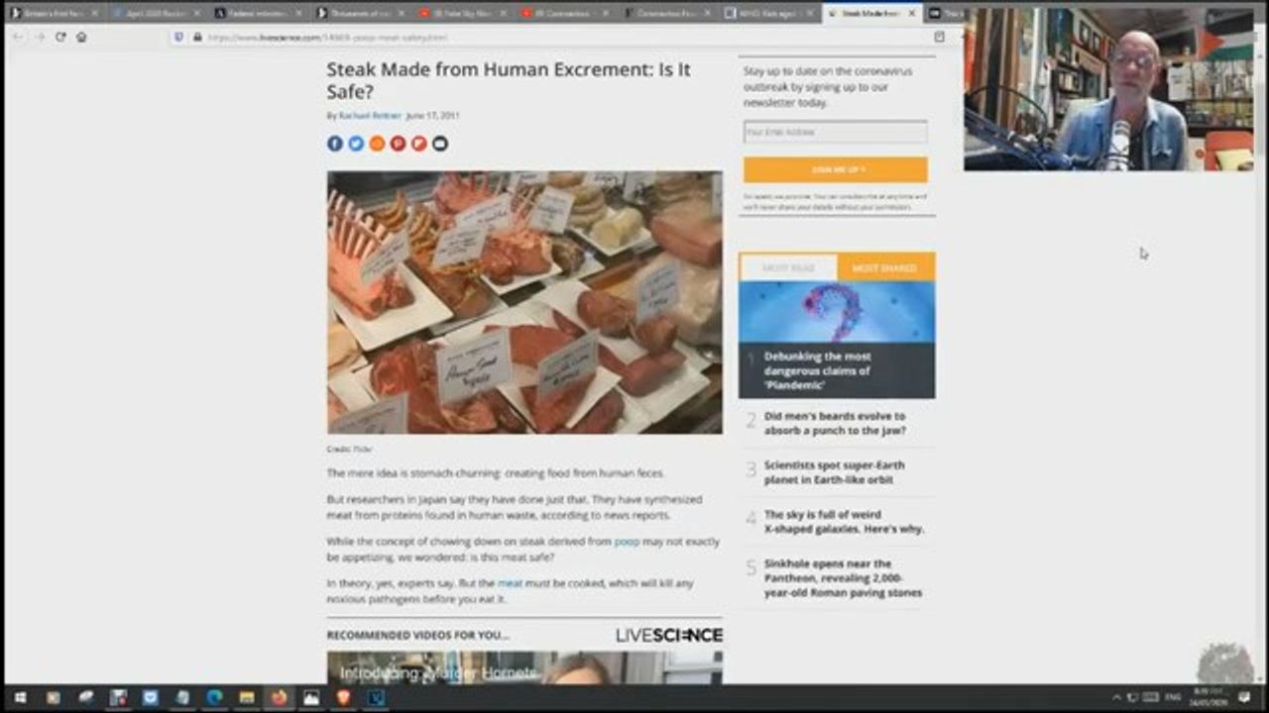
Task: Click the Your Email Address field
Action: [x=835, y=132]
